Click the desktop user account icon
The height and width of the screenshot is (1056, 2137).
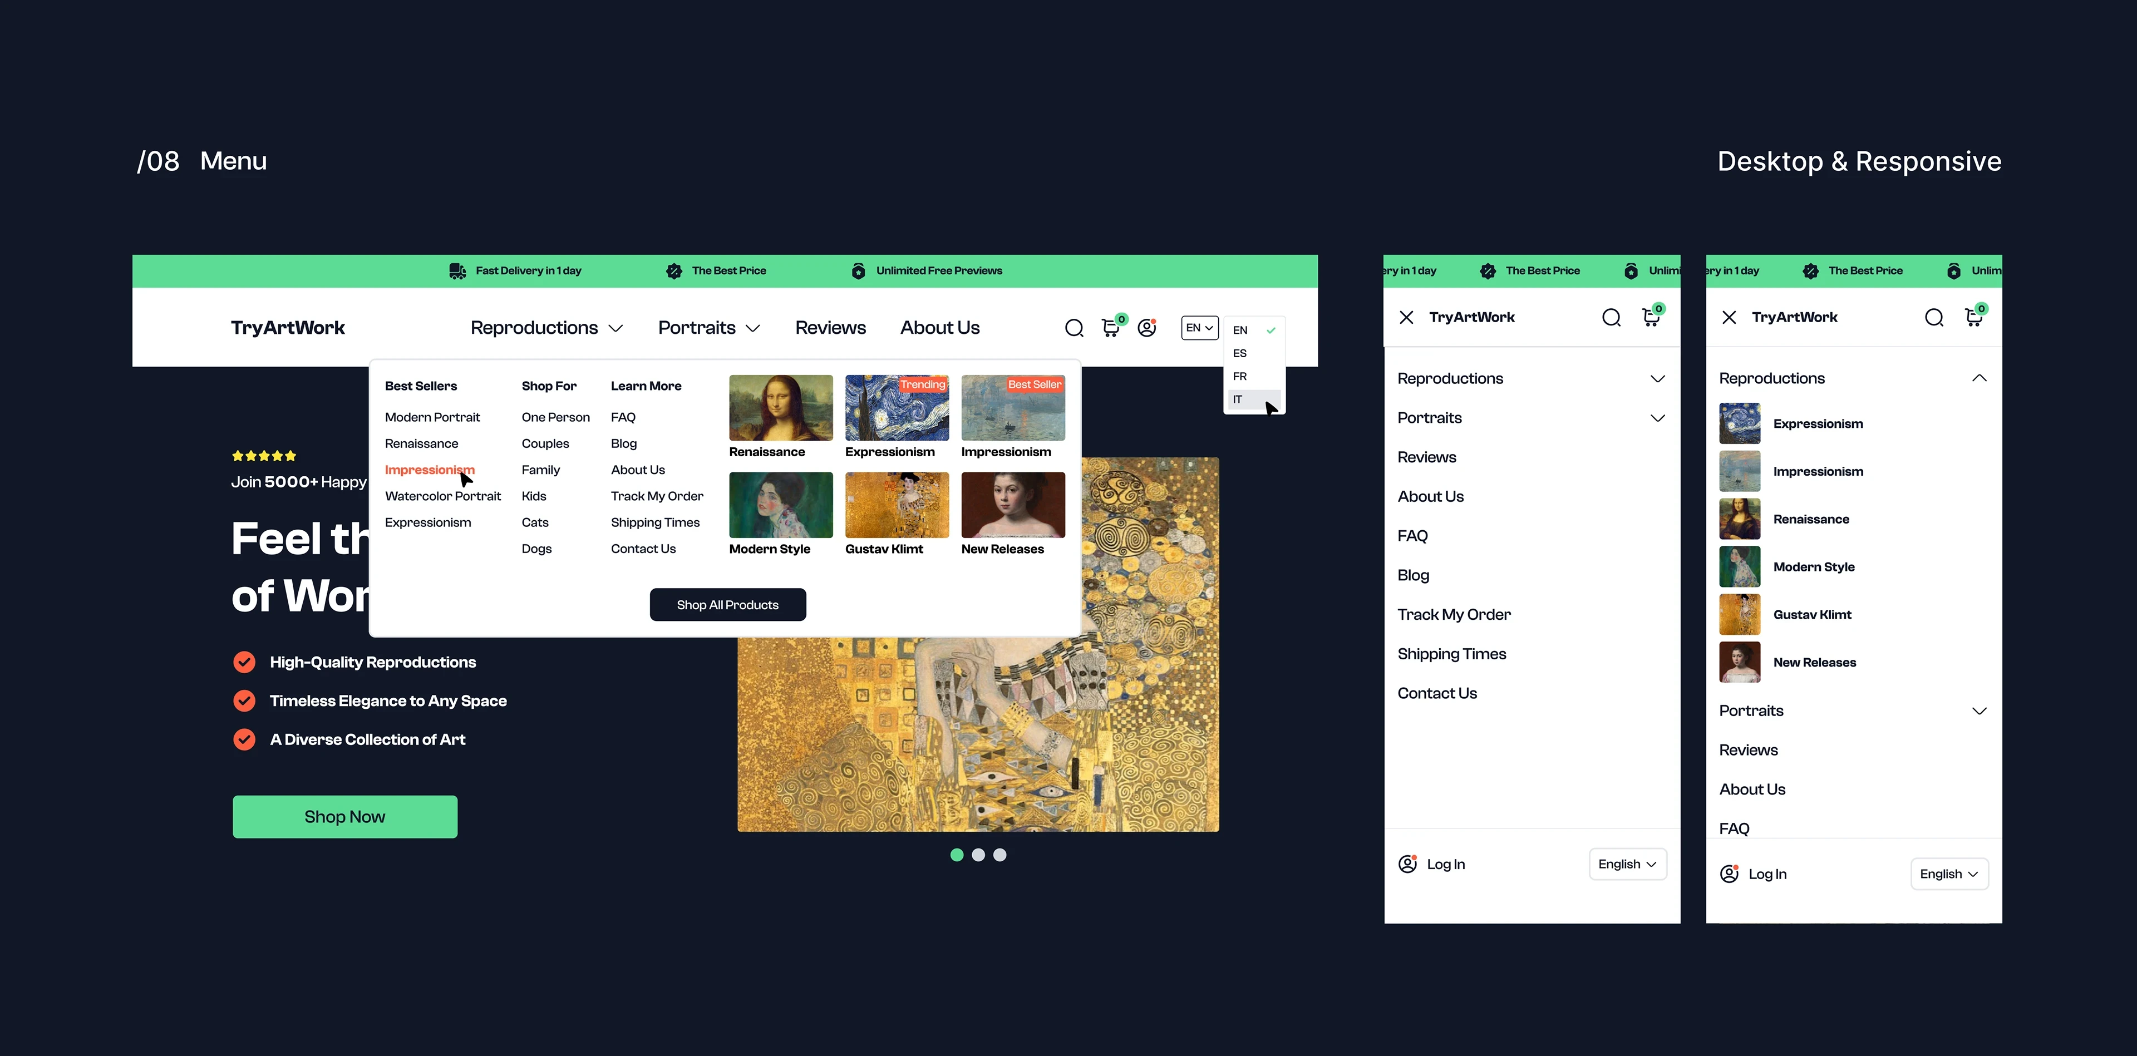(x=1146, y=328)
